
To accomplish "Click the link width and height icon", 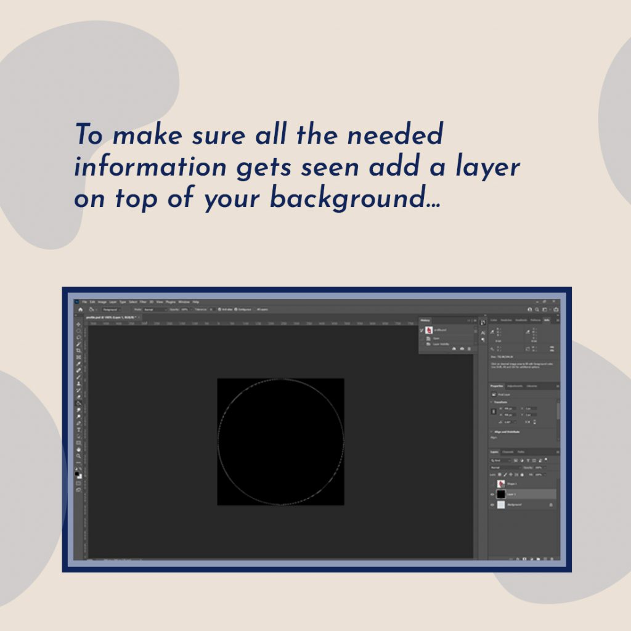I will pos(494,412).
